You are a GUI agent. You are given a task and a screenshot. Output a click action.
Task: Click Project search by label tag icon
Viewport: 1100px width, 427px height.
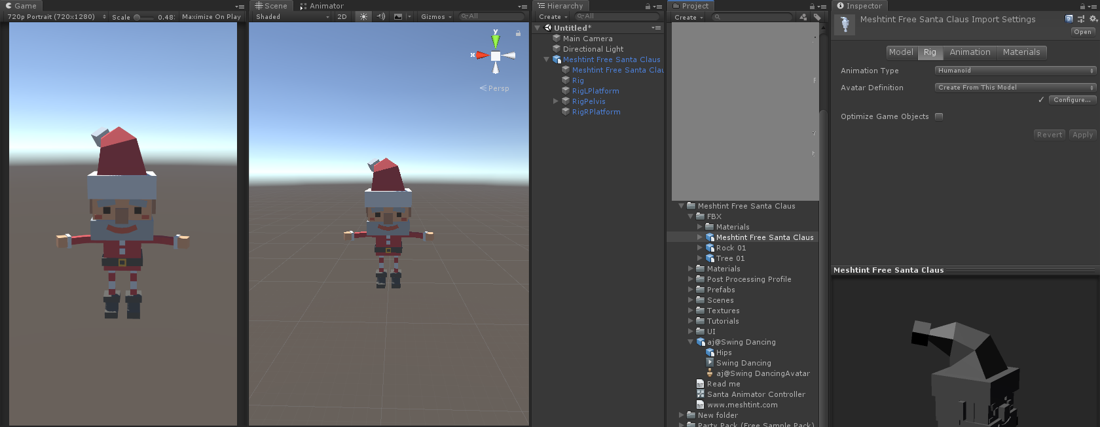817,17
